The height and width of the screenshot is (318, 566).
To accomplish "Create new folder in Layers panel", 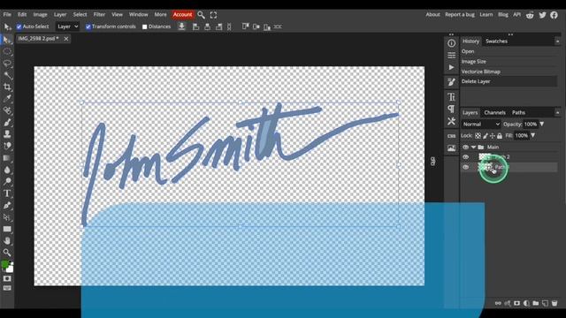I will tap(536, 303).
